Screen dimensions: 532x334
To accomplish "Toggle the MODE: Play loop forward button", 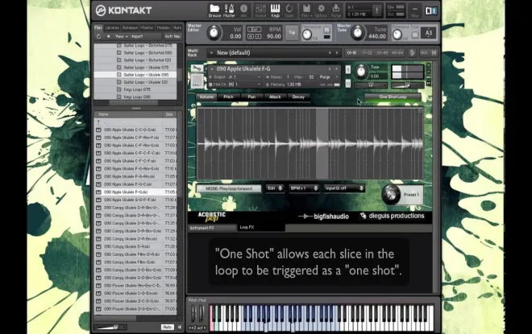I will pyautogui.click(x=229, y=188).
